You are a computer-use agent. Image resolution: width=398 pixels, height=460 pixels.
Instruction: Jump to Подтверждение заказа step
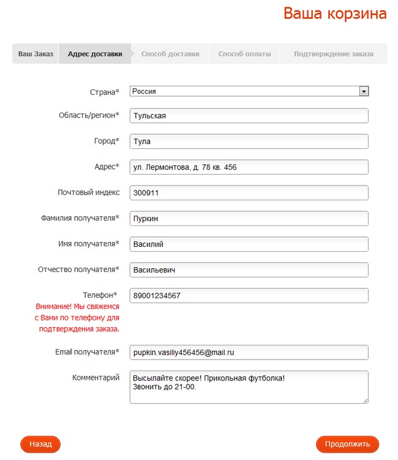(333, 54)
